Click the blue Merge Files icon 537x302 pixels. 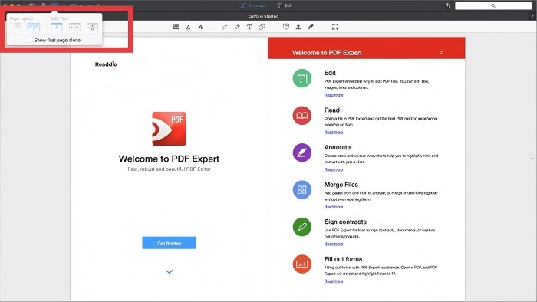pos(302,190)
